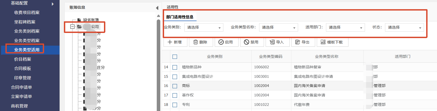Viewport: 437px width, 111px height.
Task: Toggle the select-all checkbox in table header
Action: (x=175, y=57)
